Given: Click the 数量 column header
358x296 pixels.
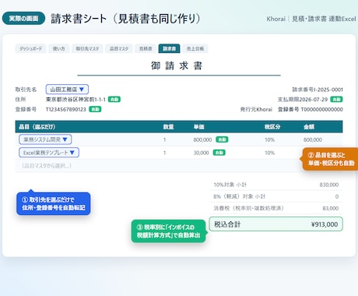Looking at the screenshot, I should [x=168, y=127].
